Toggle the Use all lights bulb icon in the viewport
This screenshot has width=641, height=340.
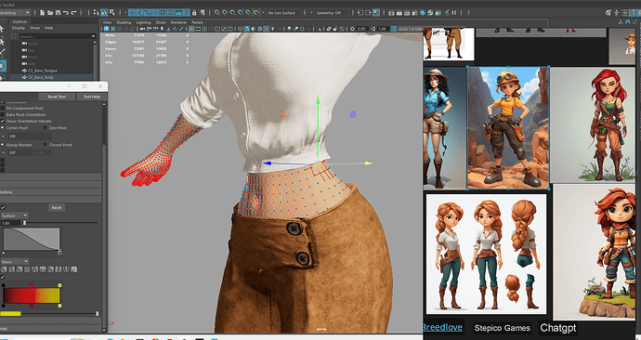pyautogui.click(x=272, y=29)
